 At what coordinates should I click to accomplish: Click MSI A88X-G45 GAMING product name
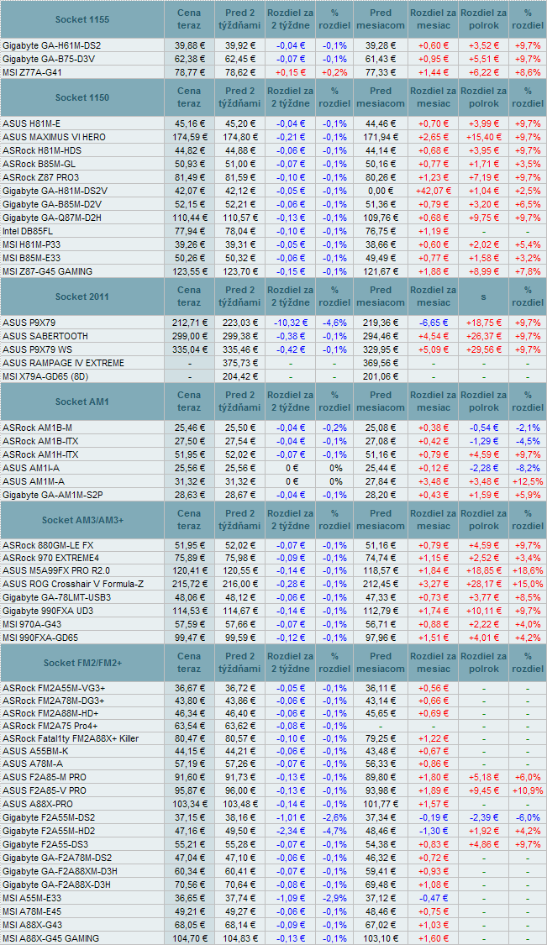click(x=50, y=938)
